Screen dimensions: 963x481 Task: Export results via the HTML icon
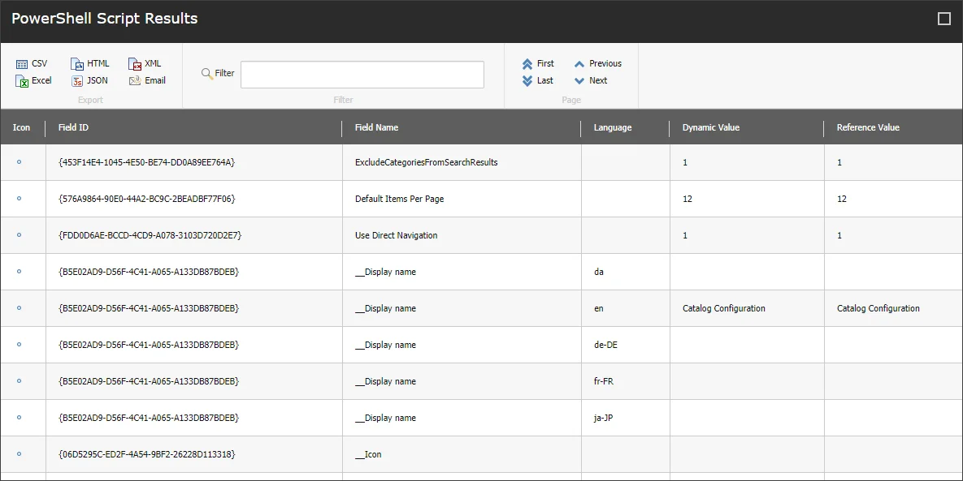coord(77,64)
